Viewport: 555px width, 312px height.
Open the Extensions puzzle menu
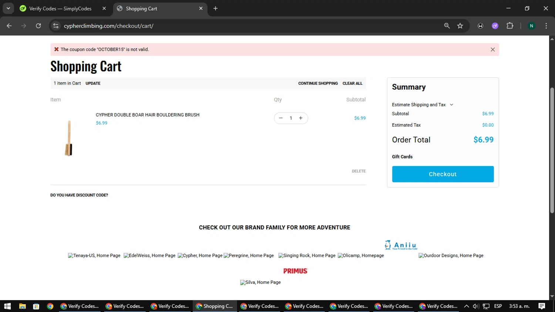tap(510, 26)
